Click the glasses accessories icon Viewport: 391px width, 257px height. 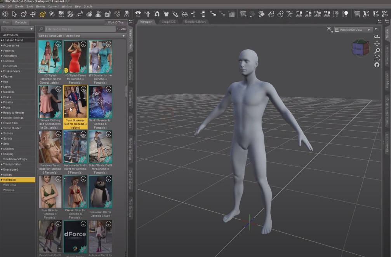(184, 14)
